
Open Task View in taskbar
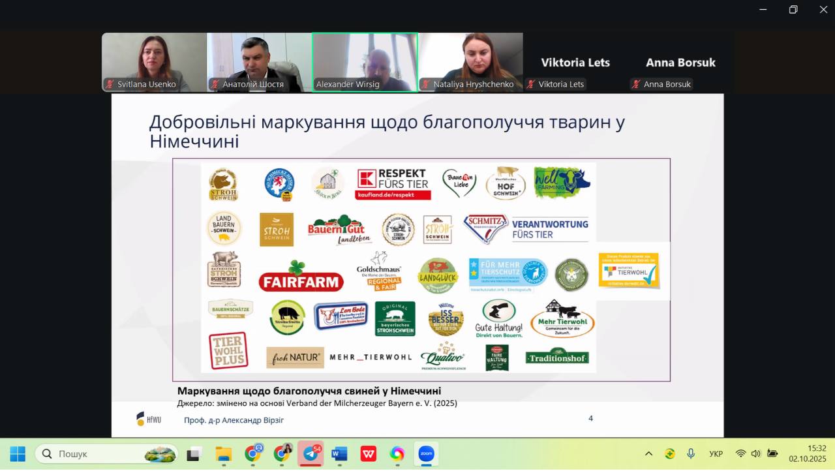(194, 454)
